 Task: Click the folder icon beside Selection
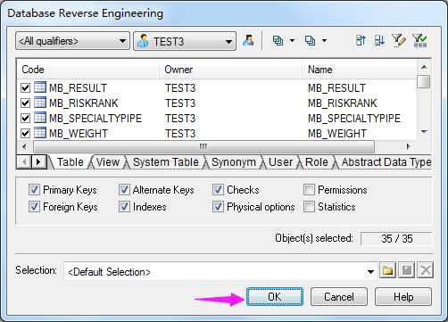click(x=387, y=270)
